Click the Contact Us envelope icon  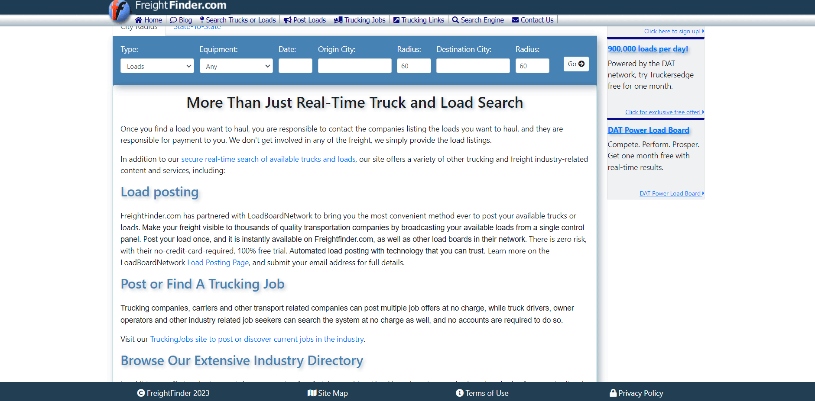tap(516, 19)
